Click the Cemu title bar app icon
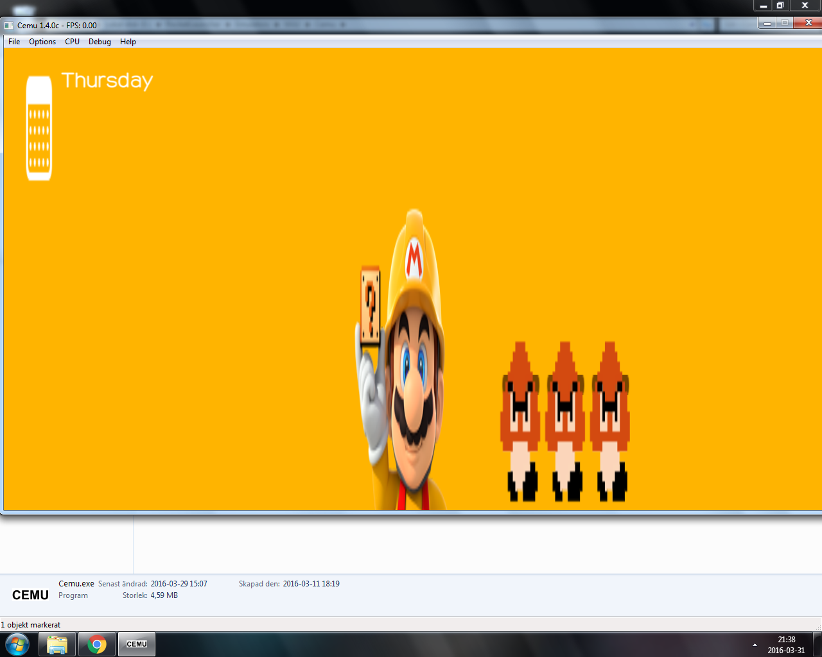The width and height of the screenshot is (822, 657). click(9, 26)
